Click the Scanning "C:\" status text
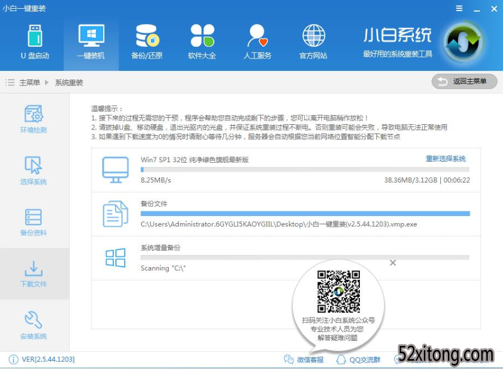The image size is (503, 373). (163, 268)
